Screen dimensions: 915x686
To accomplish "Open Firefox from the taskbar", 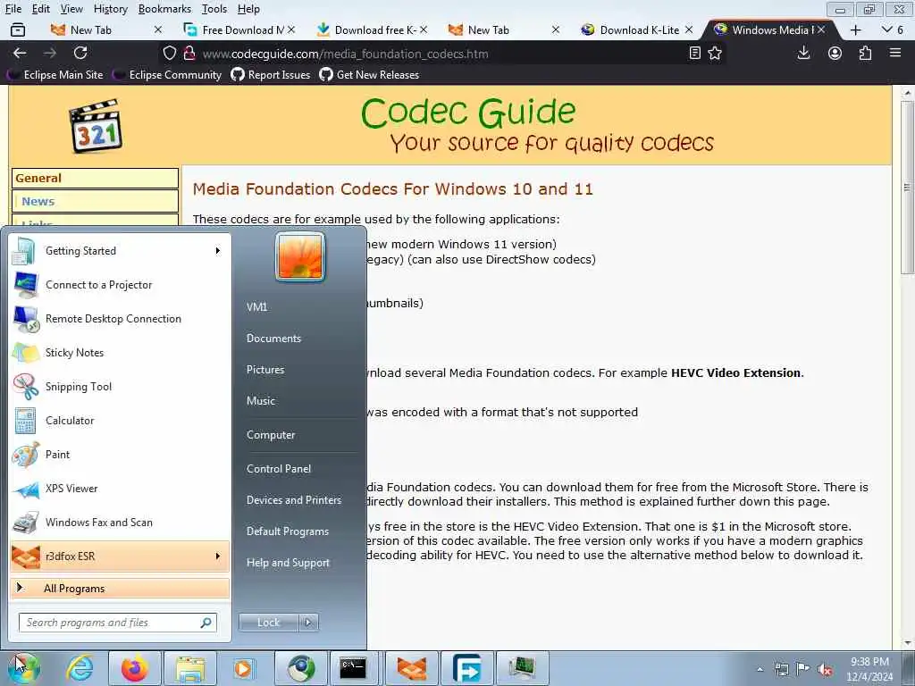I will point(135,668).
